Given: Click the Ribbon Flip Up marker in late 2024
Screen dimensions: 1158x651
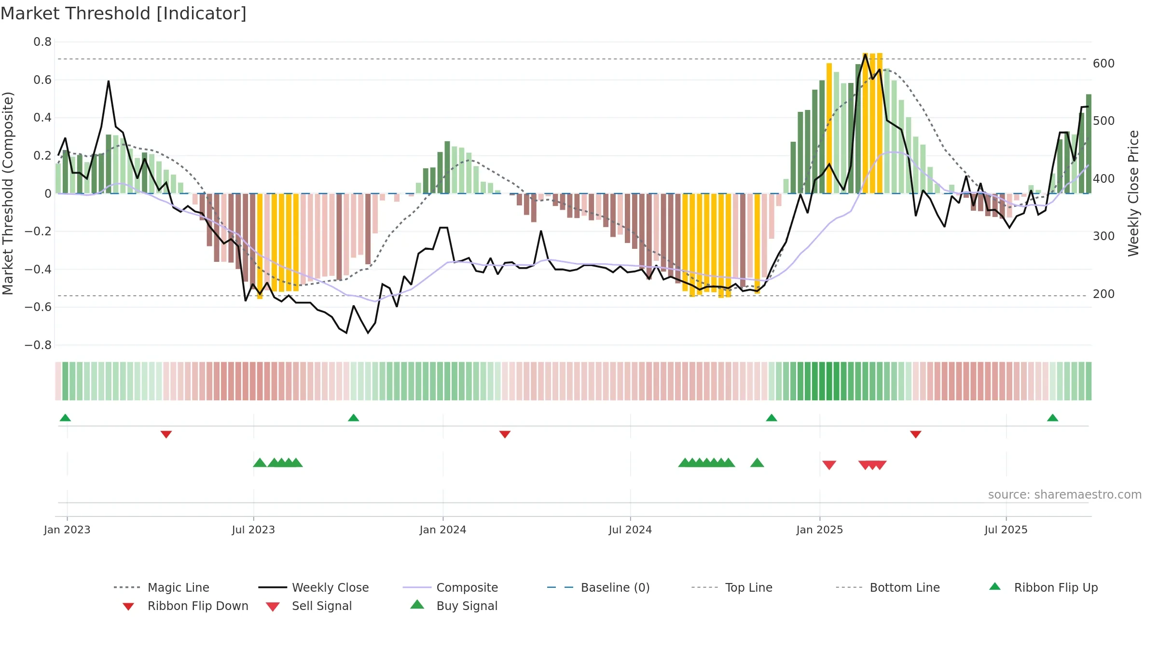Looking at the screenshot, I should click(x=772, y=418).
